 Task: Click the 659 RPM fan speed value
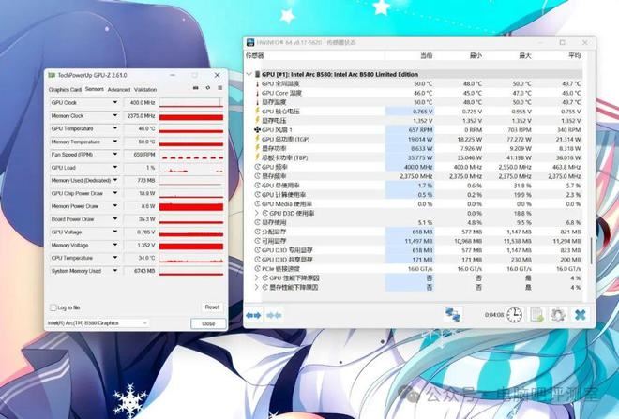(x=140, y=155)
